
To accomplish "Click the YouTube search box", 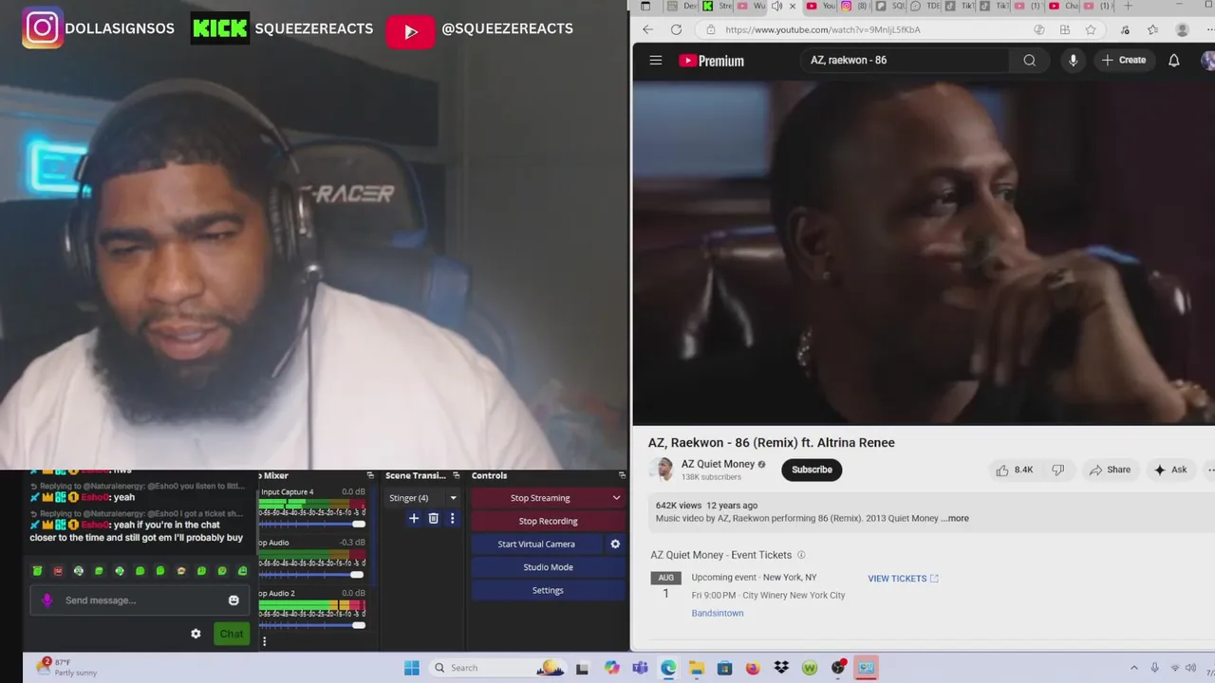I will [907, 60].
